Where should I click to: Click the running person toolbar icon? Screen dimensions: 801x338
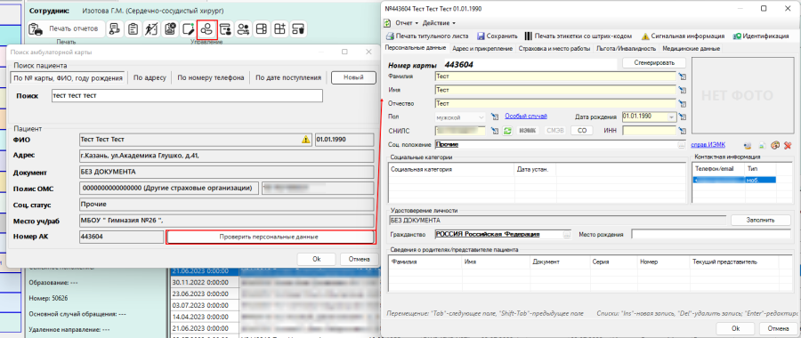tap(151, 29)
